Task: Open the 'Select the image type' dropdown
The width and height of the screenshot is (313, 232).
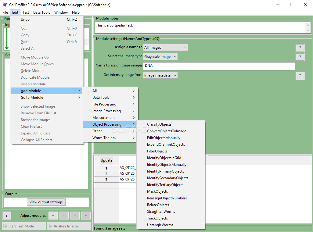Action: (160, 57)
